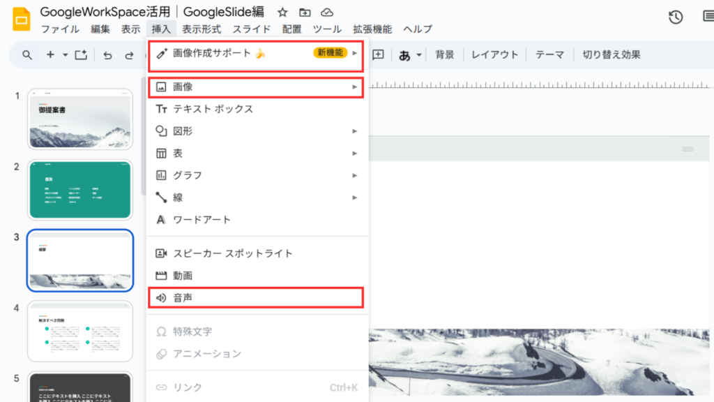Click the cloud save status icon
Viewport: 714px width, 402px height.
coord(326,13)
